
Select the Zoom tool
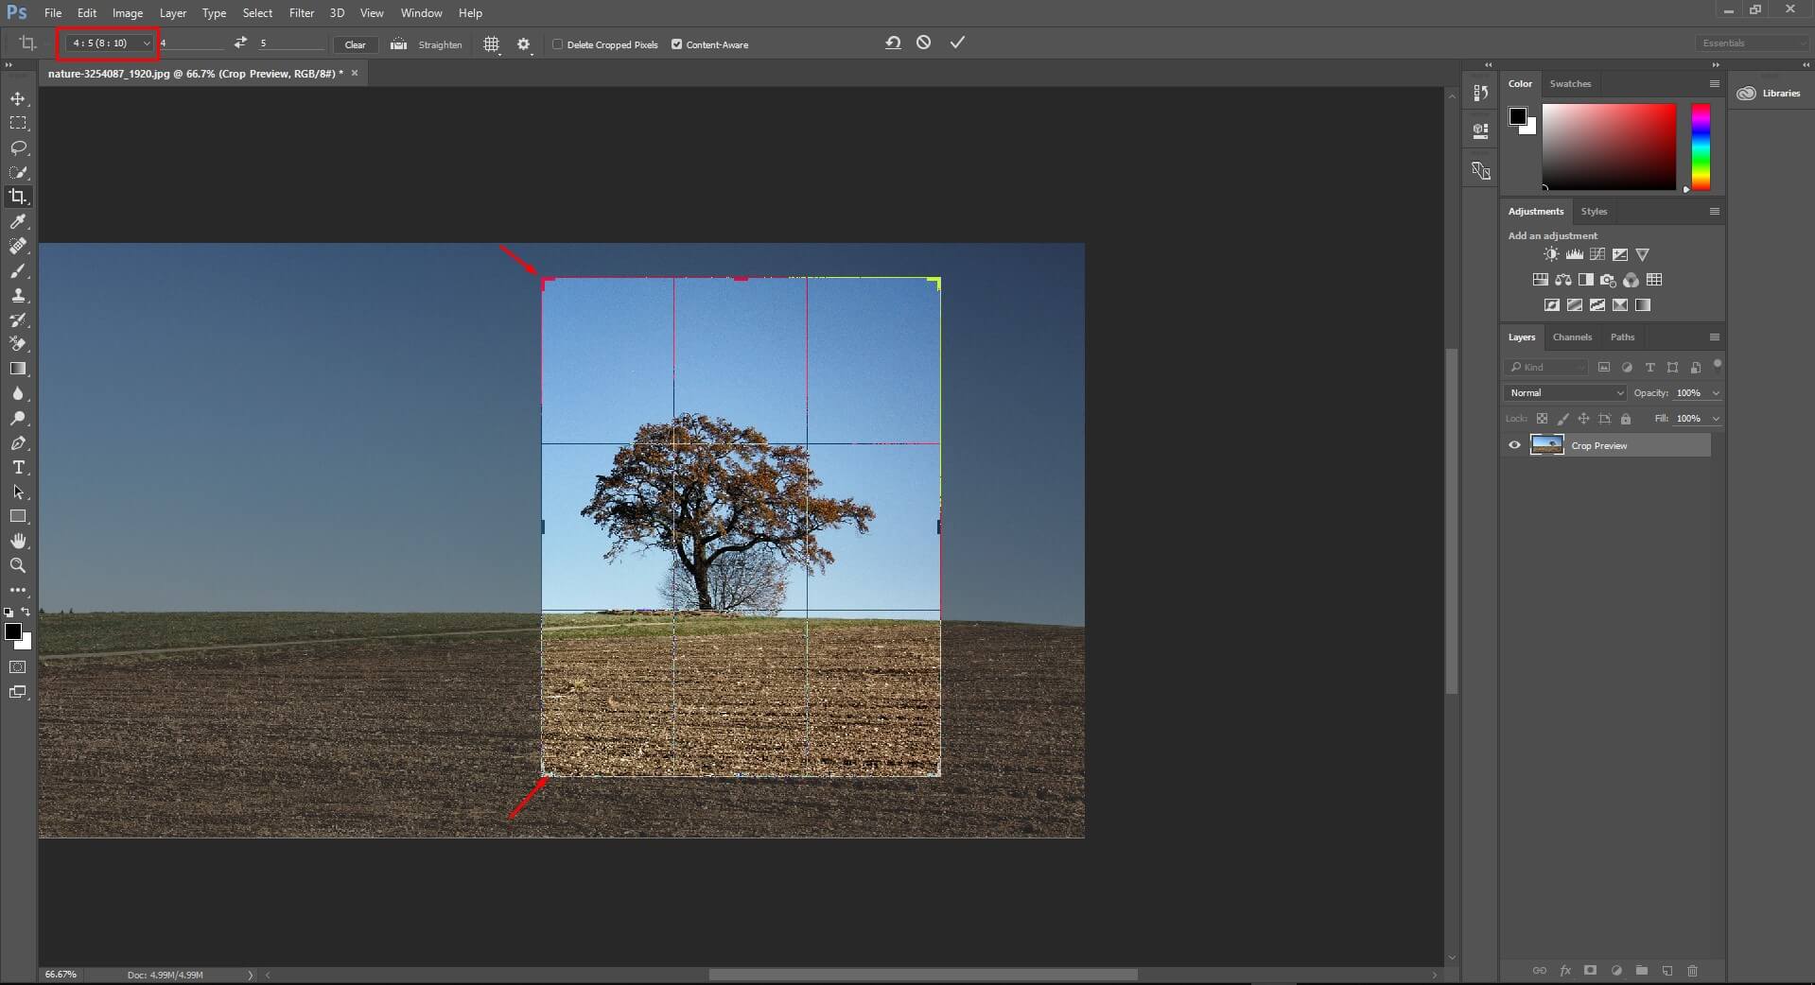pos(19,565)
